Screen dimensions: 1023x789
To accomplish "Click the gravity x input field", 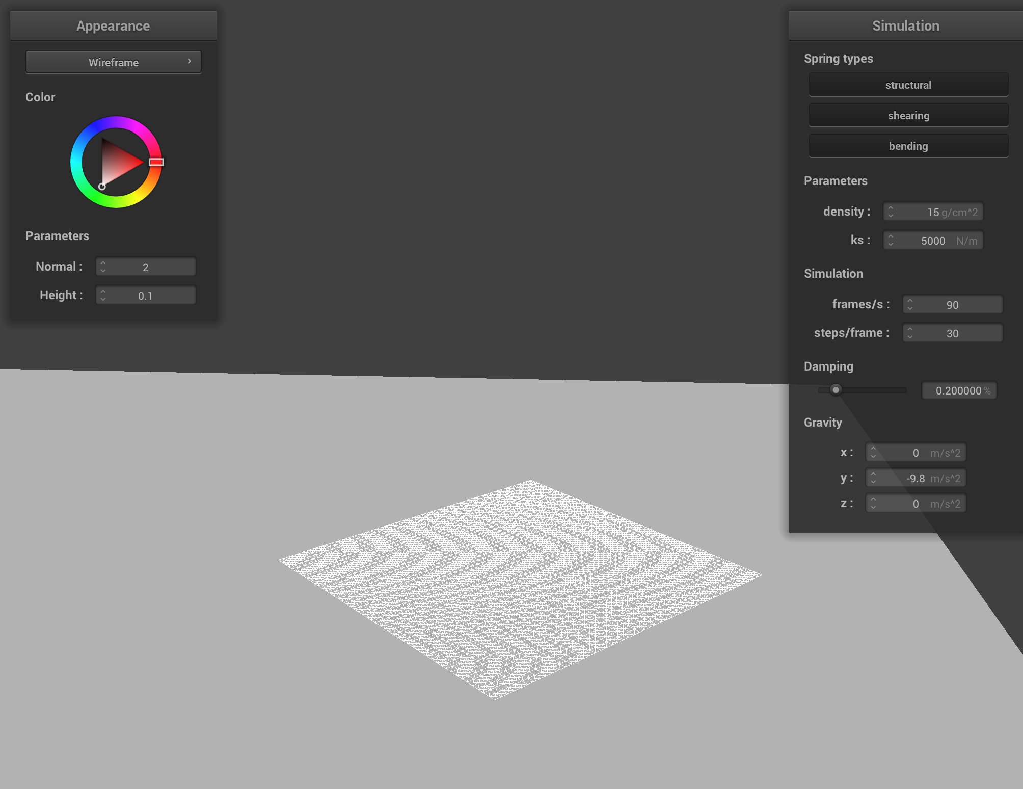I will 916,452.
